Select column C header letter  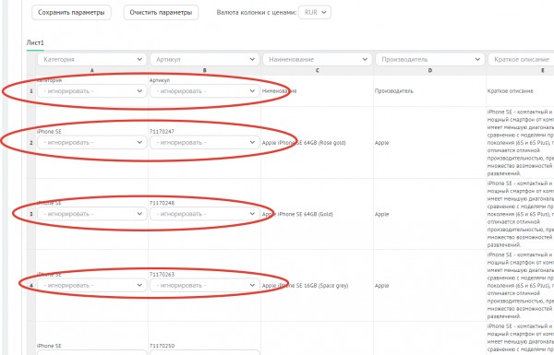coord(318,71)
